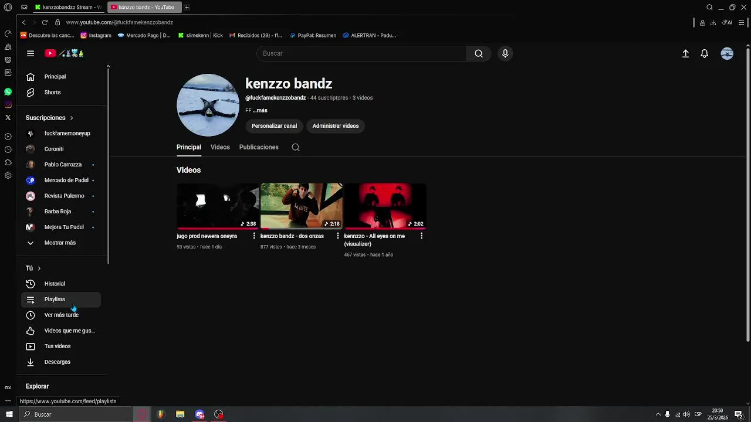
Task: Open Shorts in YouTube sidebar
Action: click(x=62, y=93)
